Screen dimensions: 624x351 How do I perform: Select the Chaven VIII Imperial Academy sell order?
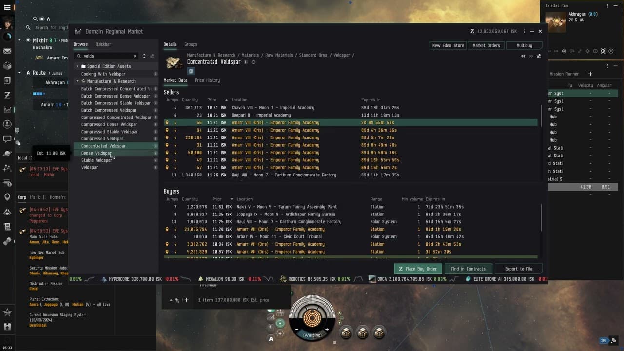click(x=351, y=108)
